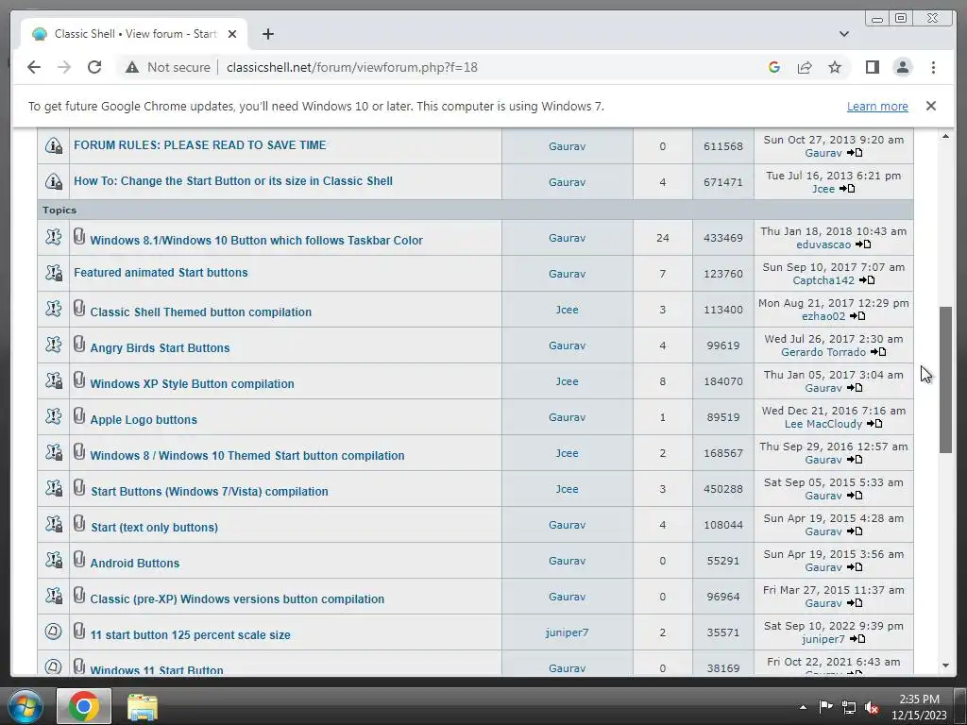This screenshot has height=725, width=967.
Task: View author juniper7 in the author column
Action: click(567, 632)
